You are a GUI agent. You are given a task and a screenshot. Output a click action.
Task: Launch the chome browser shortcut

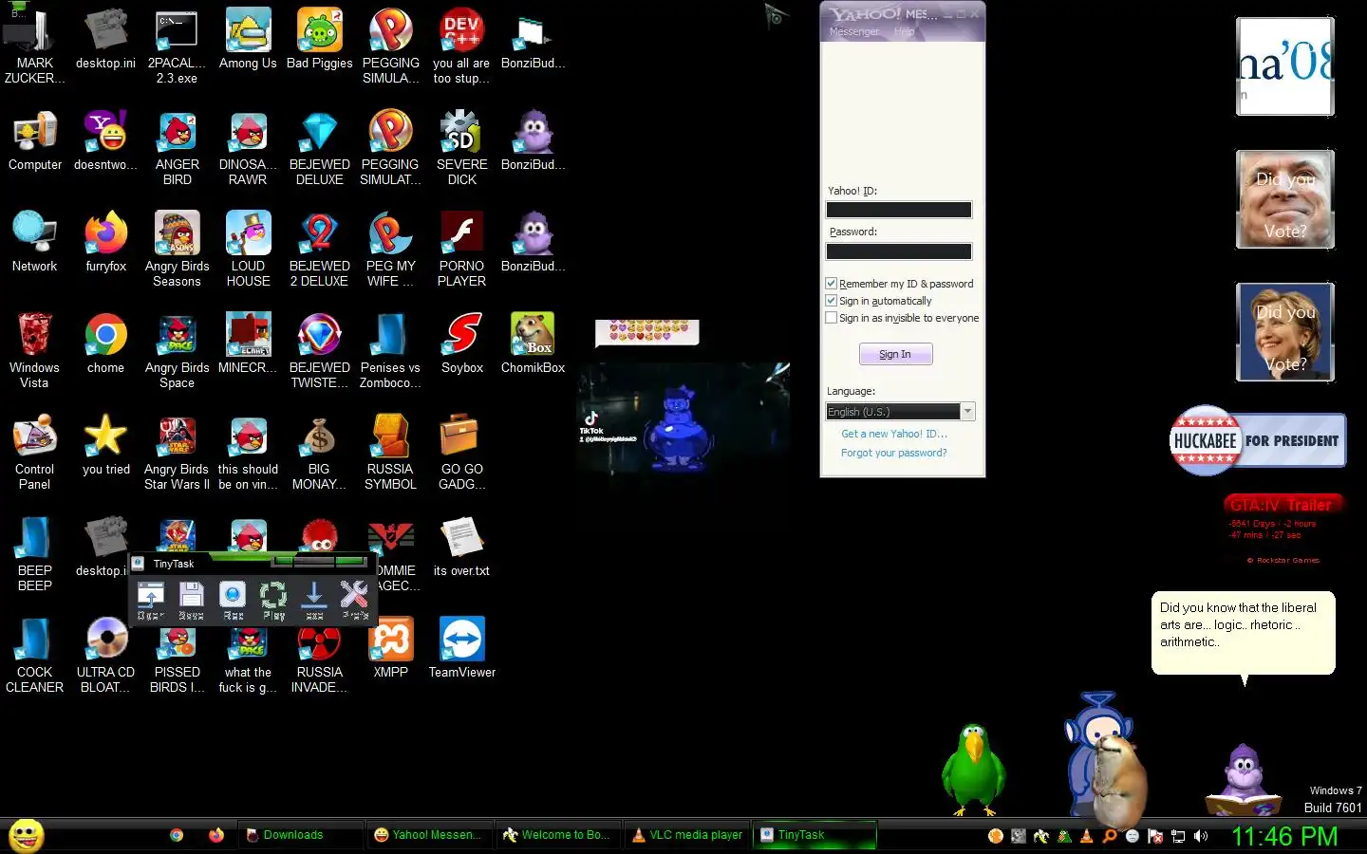105,344
